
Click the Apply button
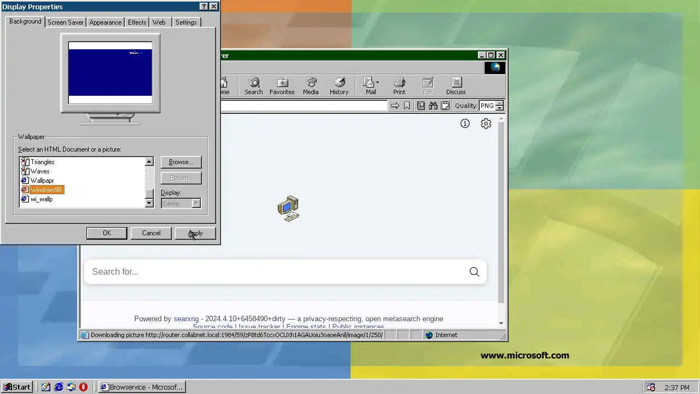pyautogui.click(x=196, y=233)
